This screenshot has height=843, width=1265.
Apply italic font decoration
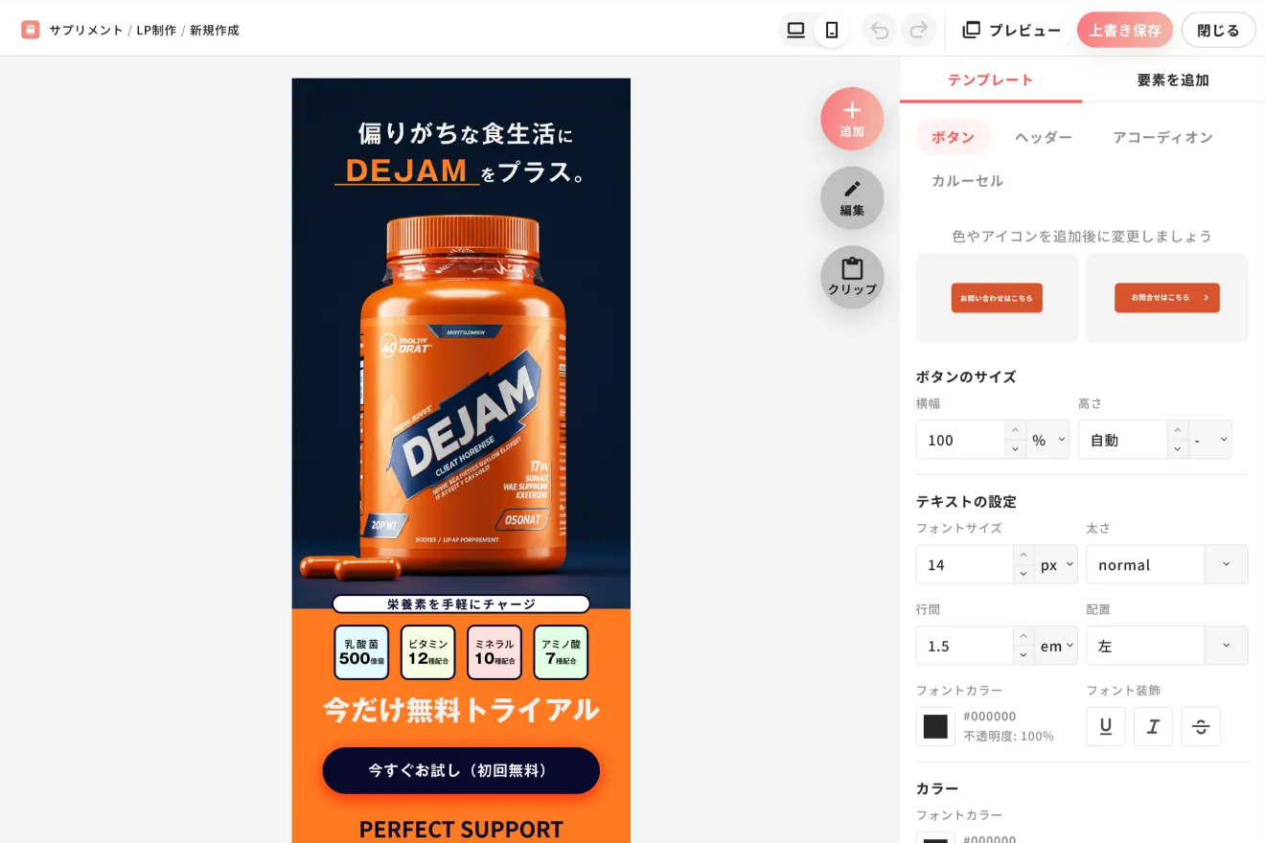[1153, 727]
